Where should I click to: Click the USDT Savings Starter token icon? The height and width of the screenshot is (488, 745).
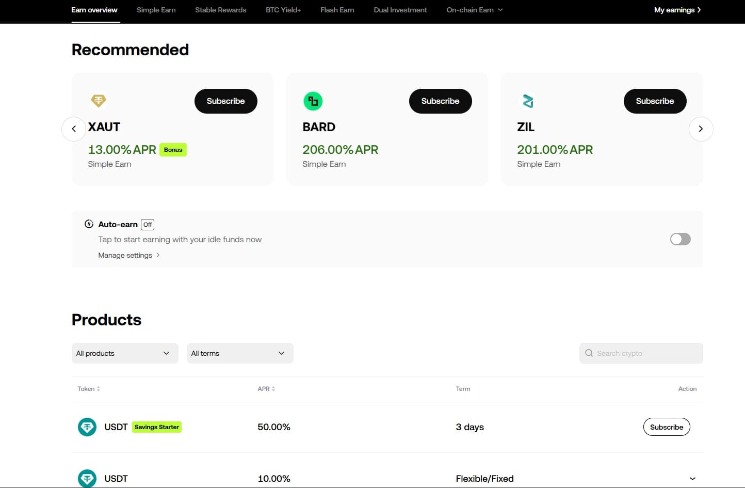87,427
